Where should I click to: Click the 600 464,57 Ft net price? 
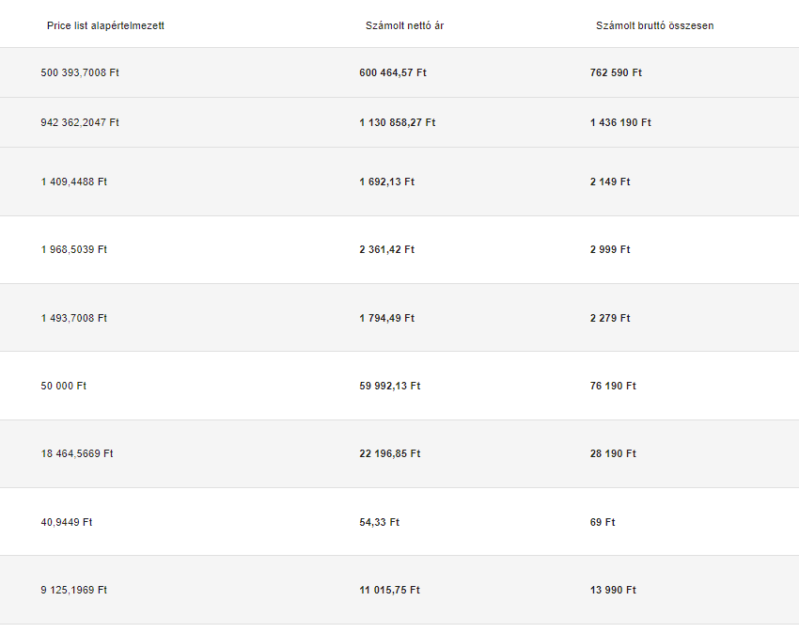[392, 72]
